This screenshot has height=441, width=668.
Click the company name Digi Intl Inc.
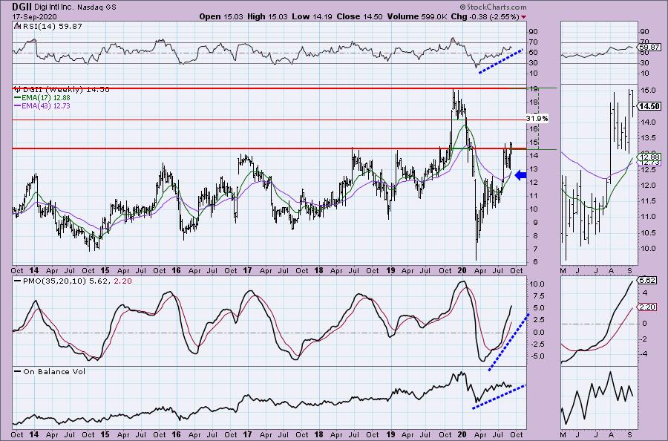tap(54, 7)
